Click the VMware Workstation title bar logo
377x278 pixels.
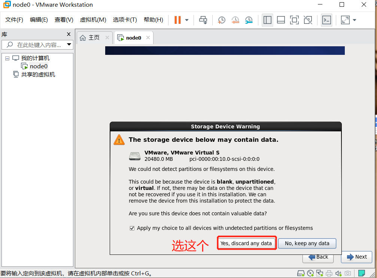point(7,4)
